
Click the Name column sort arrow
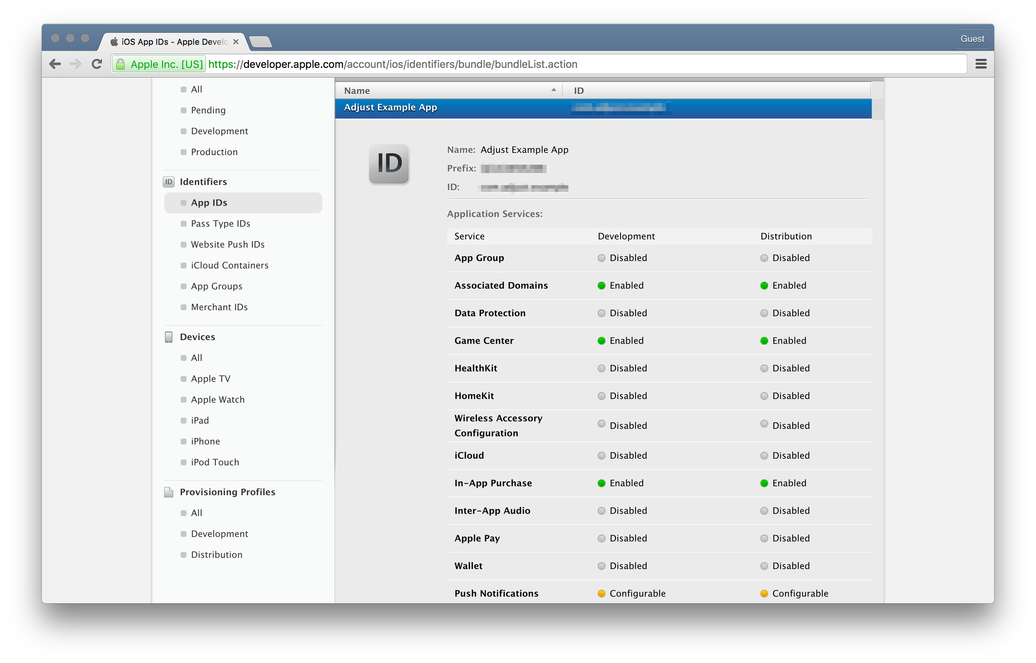point(553,90)
